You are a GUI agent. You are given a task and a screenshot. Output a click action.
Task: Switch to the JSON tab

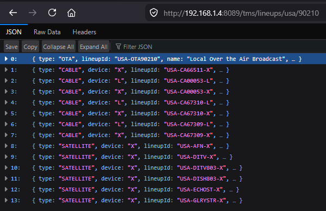(x=14, y=32)
